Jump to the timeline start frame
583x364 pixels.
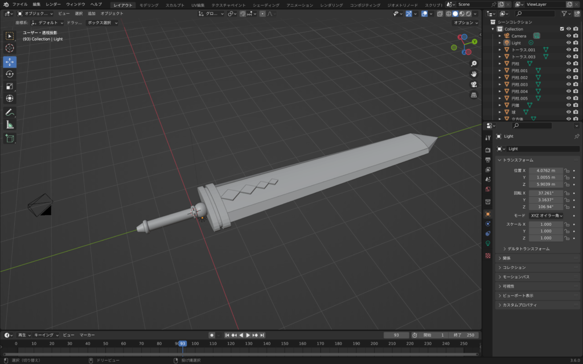227,335
